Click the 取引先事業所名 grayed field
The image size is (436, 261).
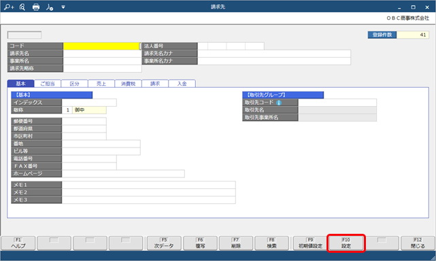tap(337, 118)
